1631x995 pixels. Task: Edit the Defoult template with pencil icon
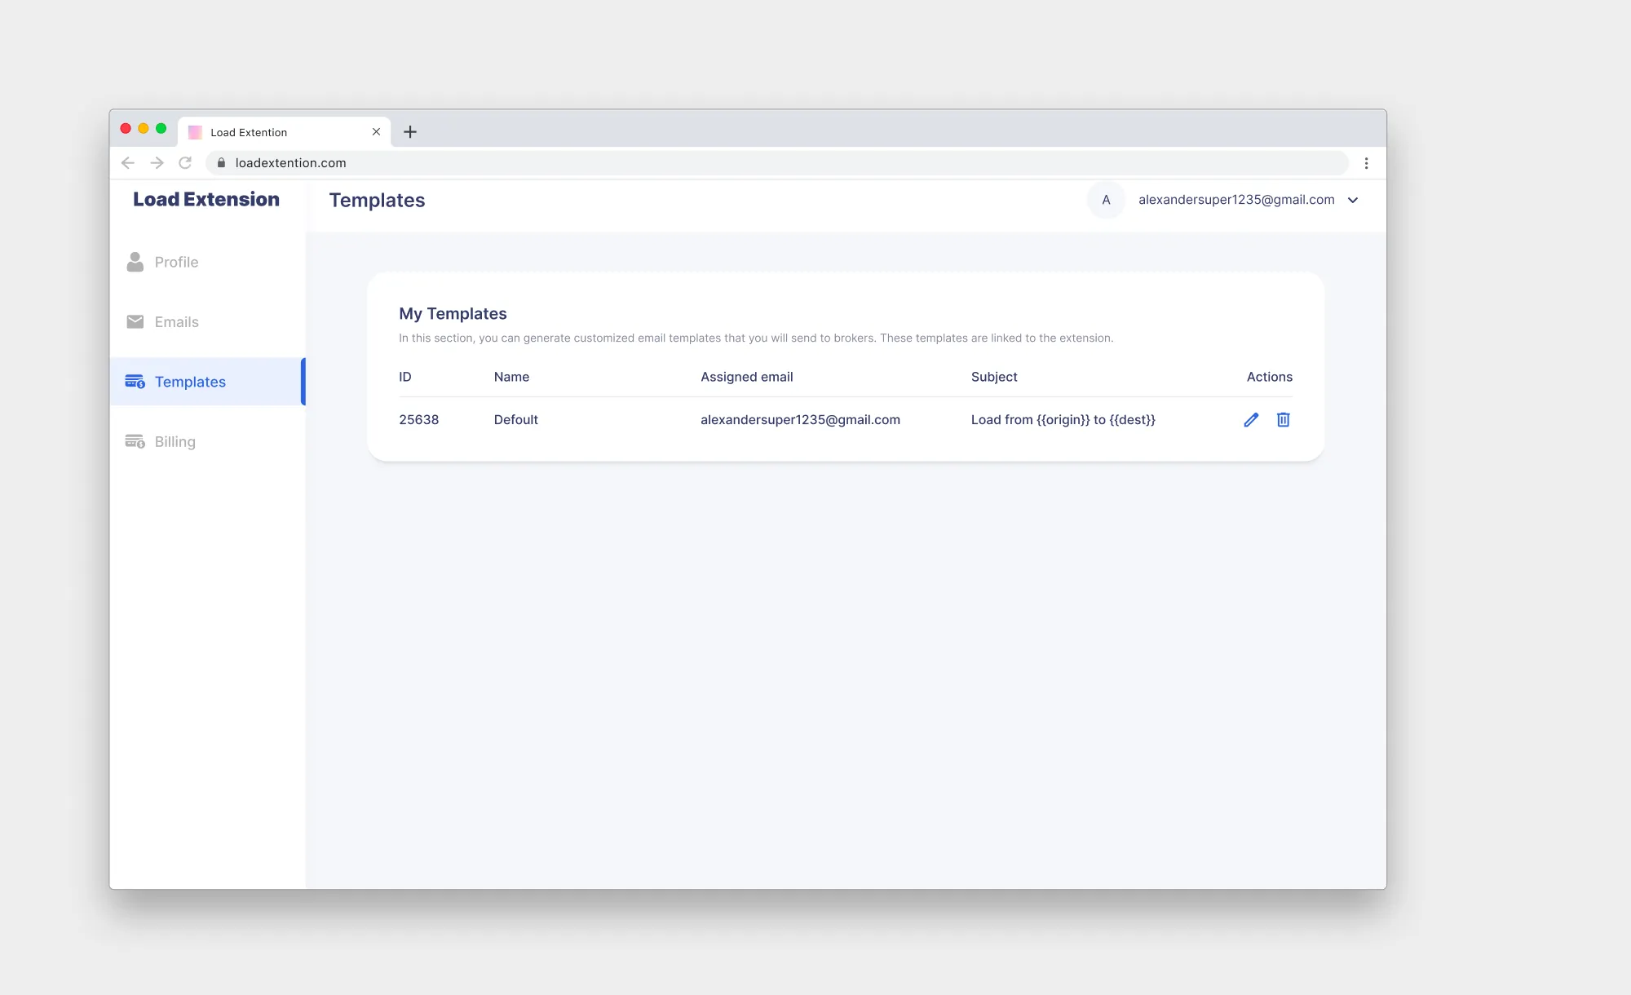pos(1251,420)
